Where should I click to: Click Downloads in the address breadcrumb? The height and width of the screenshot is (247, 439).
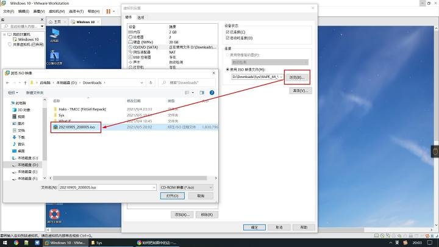point(92,82)
